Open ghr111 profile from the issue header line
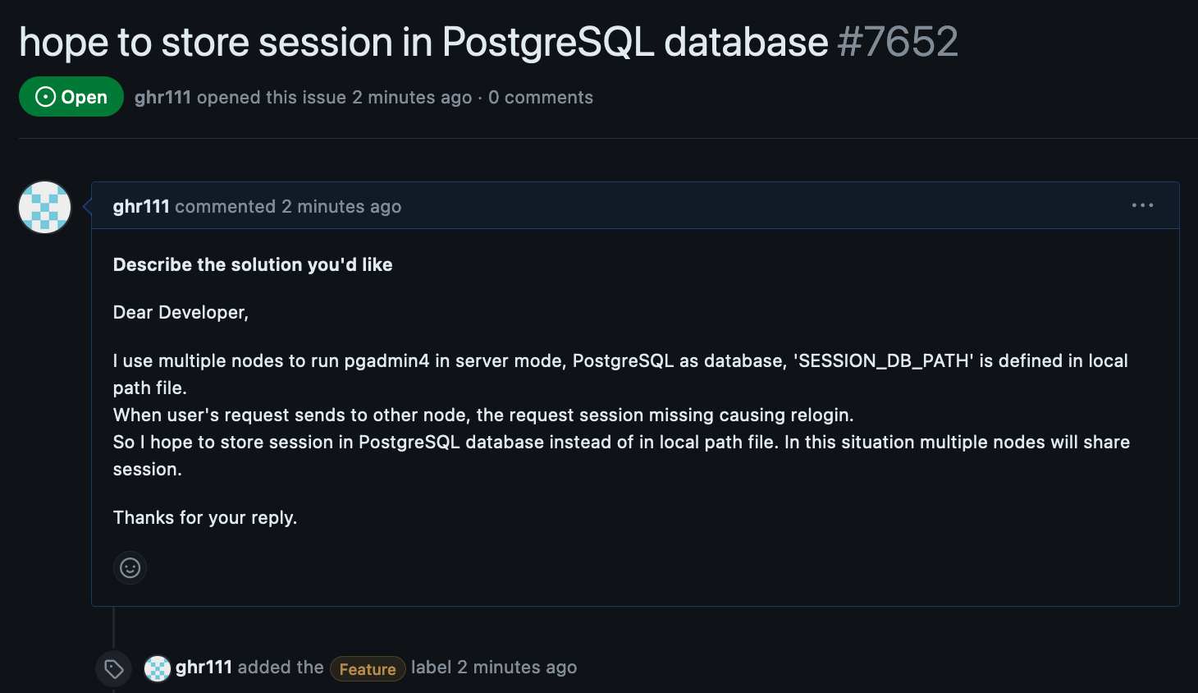Screen dimensions: 1198x693 (162, 97)
